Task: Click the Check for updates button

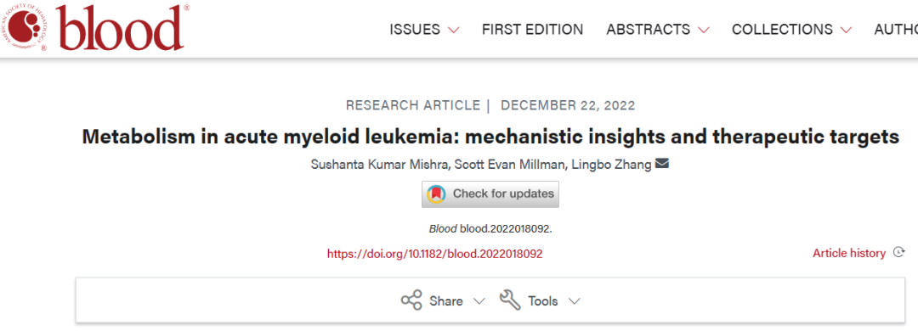Action: [490, 194]
